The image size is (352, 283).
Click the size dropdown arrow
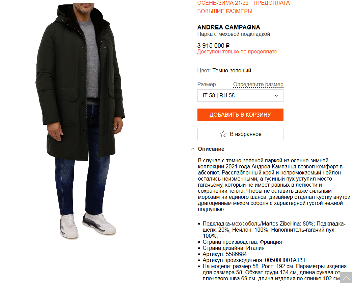click(276, 96)
